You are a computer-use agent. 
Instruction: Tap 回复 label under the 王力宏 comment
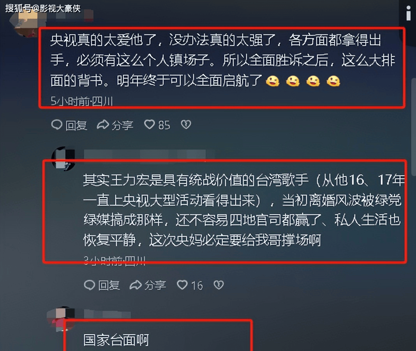tap(109, 286)
